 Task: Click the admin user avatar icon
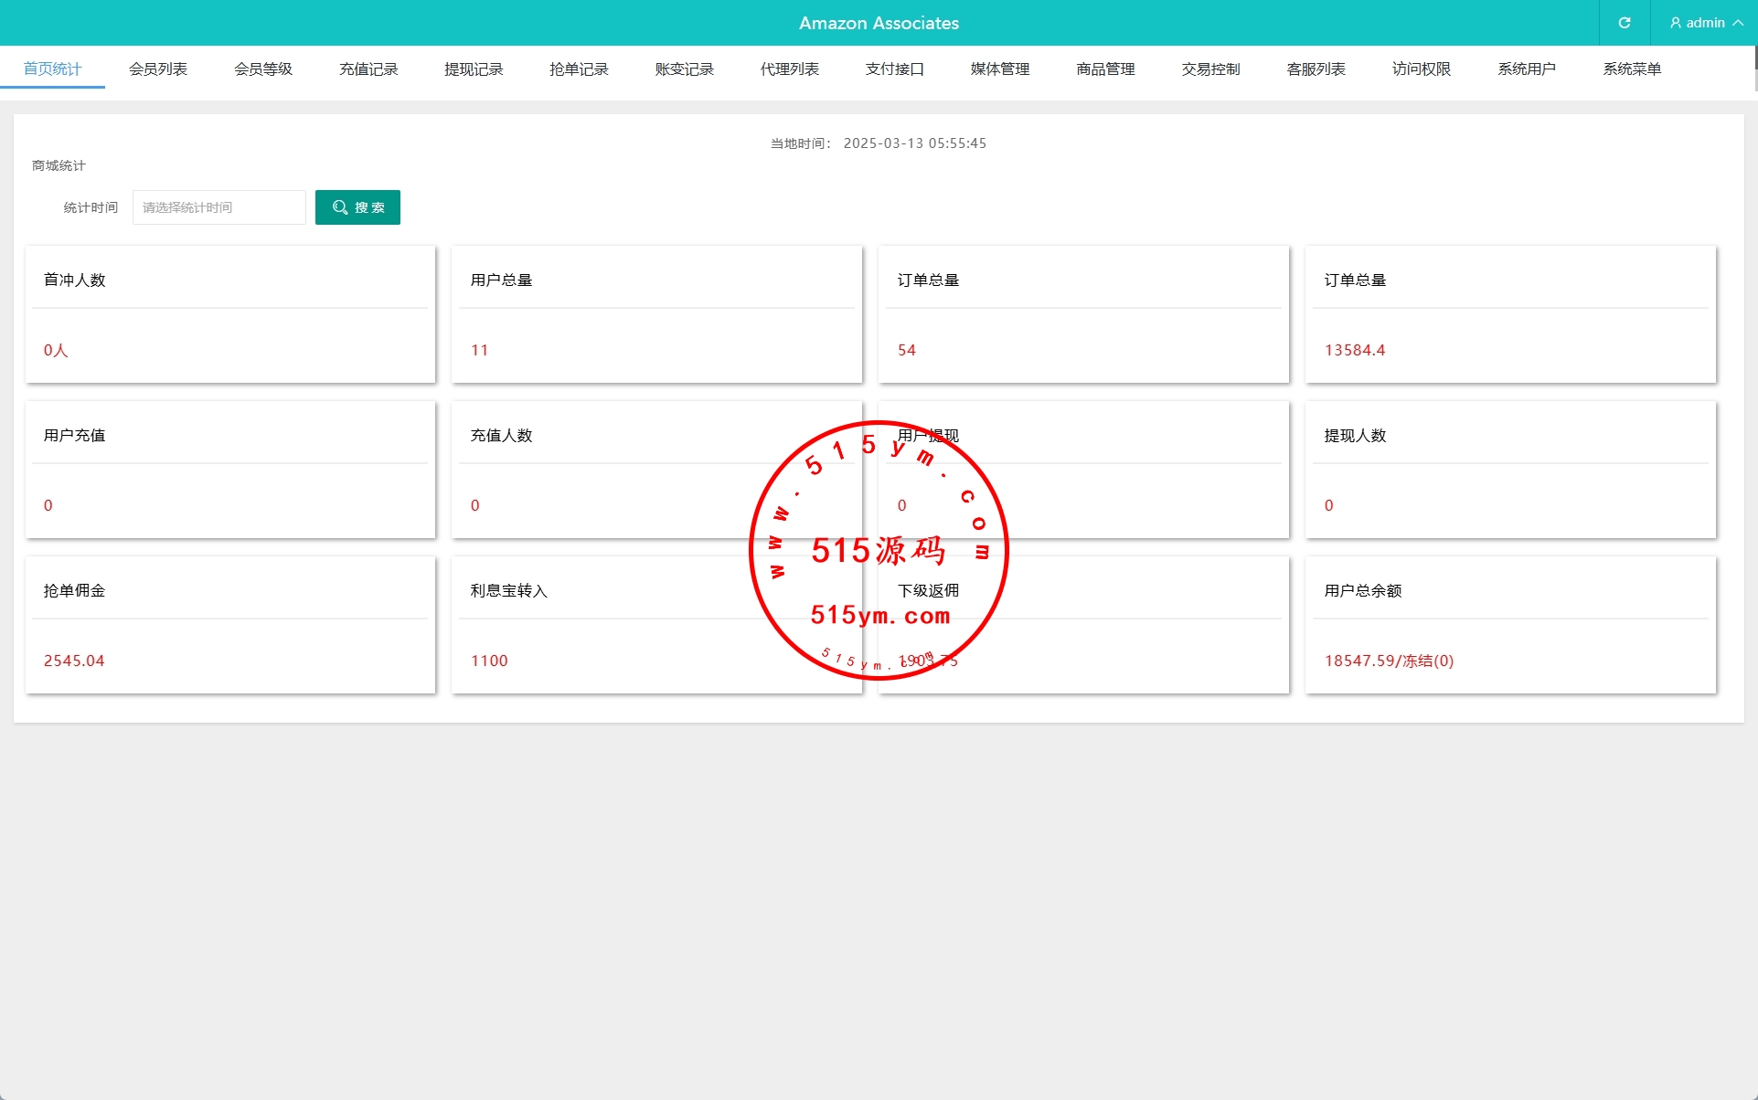pyautogui.click(x=1676, y=23)
